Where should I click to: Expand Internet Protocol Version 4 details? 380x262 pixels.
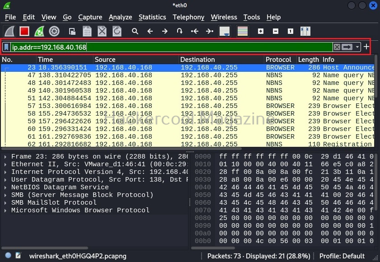coord(5,172)
